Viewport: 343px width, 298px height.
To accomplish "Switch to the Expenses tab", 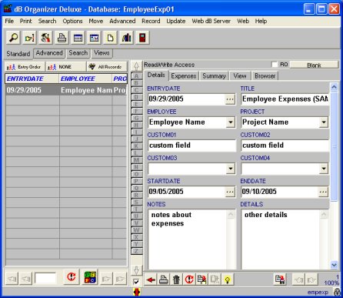I will tap(184, 76).
